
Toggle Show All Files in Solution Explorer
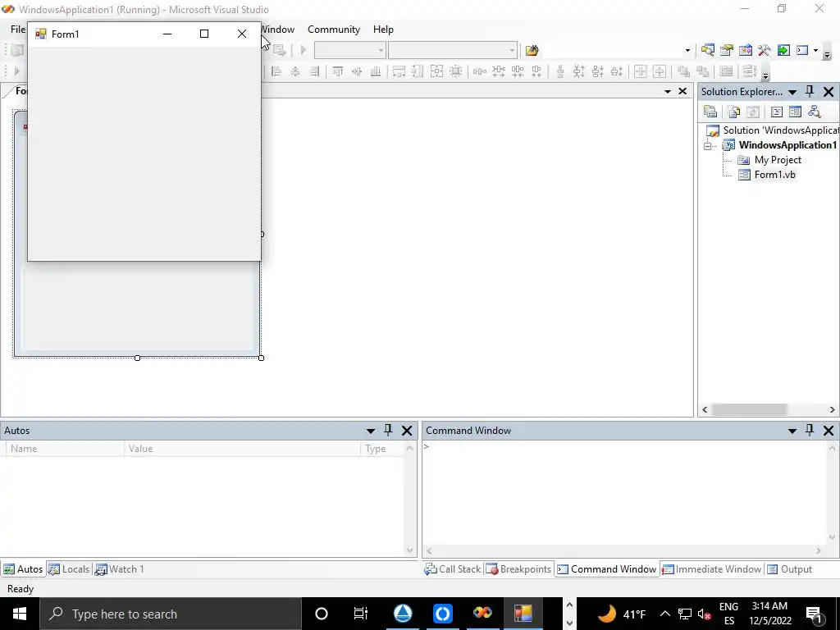[x=734, y=112]
